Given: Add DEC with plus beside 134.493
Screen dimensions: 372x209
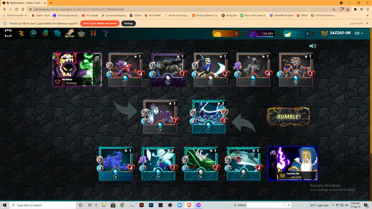Looking at the screenshot, I should [x=278, y=34].
